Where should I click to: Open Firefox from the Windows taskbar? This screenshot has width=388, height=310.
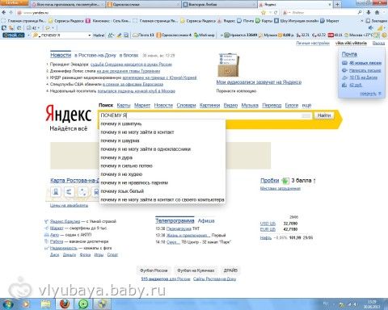click(x=64, y=304)
